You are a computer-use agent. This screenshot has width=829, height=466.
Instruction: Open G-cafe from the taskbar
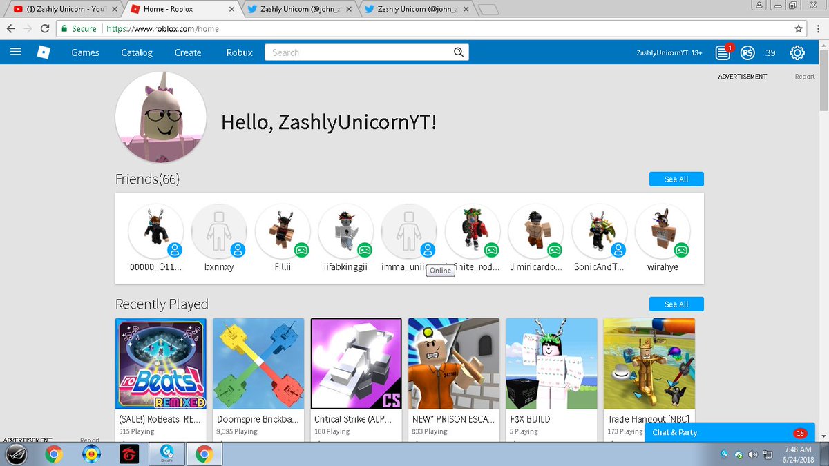tap(166, 454)
